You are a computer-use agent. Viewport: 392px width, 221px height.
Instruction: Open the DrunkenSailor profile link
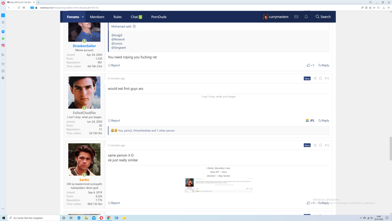click(x=84, y=46)
